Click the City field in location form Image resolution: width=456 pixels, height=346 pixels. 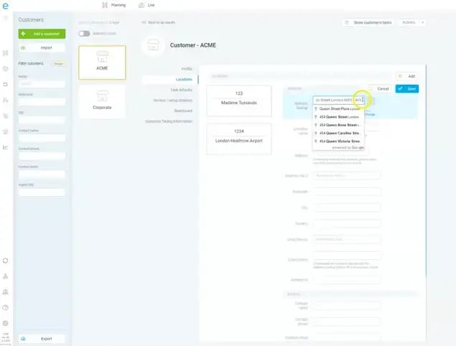(347, 207)
